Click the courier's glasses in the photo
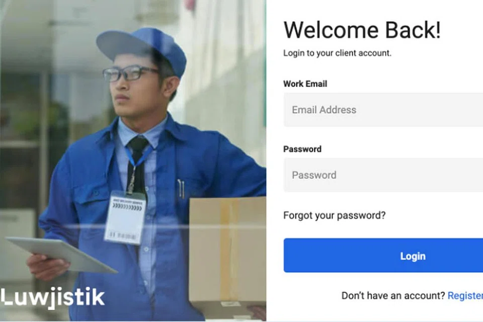 (x=131, y=73)
